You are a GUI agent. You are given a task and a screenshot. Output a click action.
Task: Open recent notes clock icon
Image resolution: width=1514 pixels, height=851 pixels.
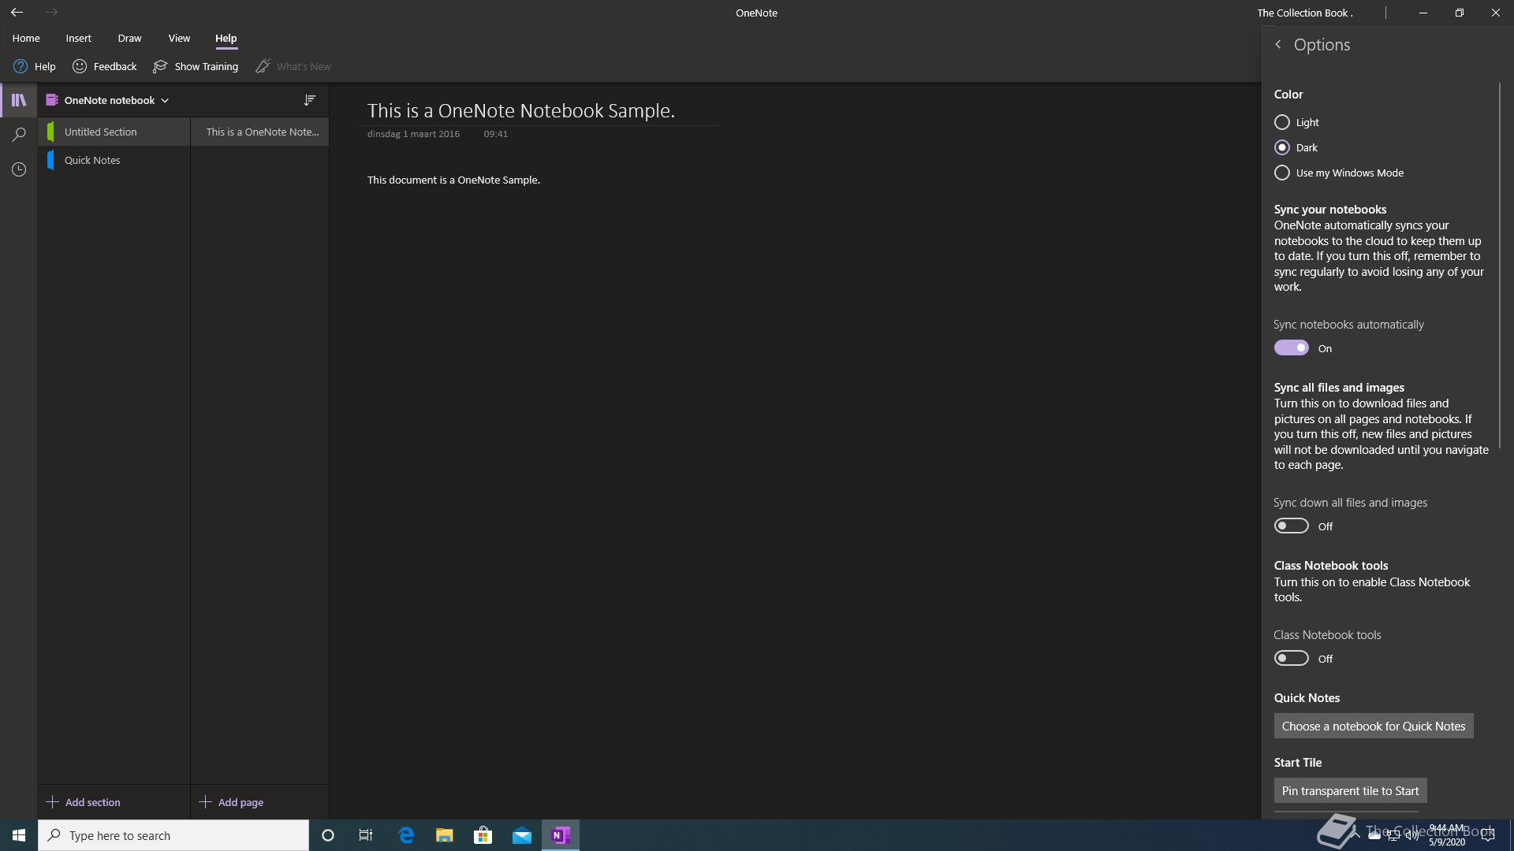tap(19, 169)
